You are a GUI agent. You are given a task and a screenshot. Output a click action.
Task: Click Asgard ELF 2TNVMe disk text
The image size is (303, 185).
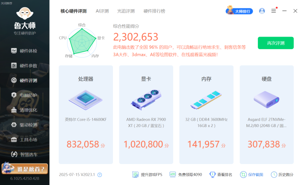266,123
